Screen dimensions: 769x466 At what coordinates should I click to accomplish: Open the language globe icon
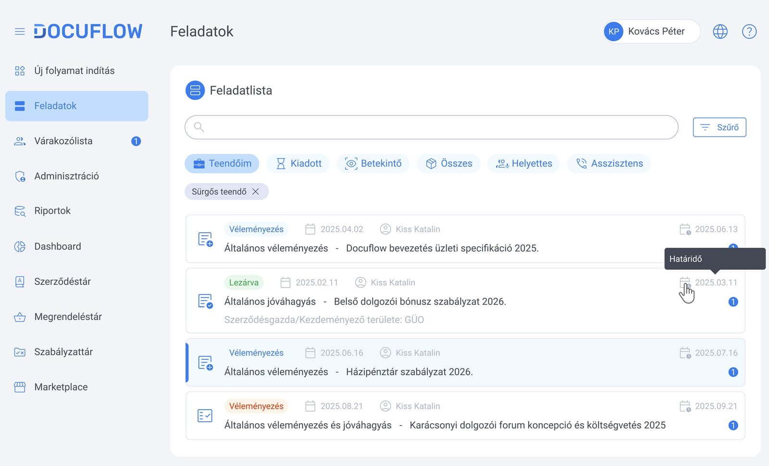point(719,32)
